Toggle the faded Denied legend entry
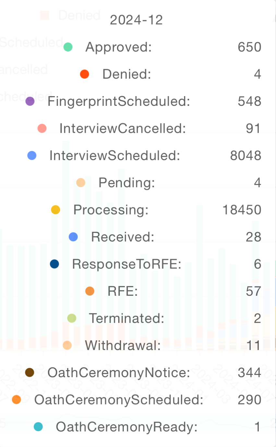 pos(70,15)
